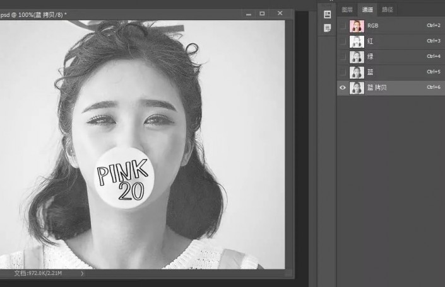Select the 蓝 channel by its name
This screenshot has height=287, width=445.
(371, 72)
